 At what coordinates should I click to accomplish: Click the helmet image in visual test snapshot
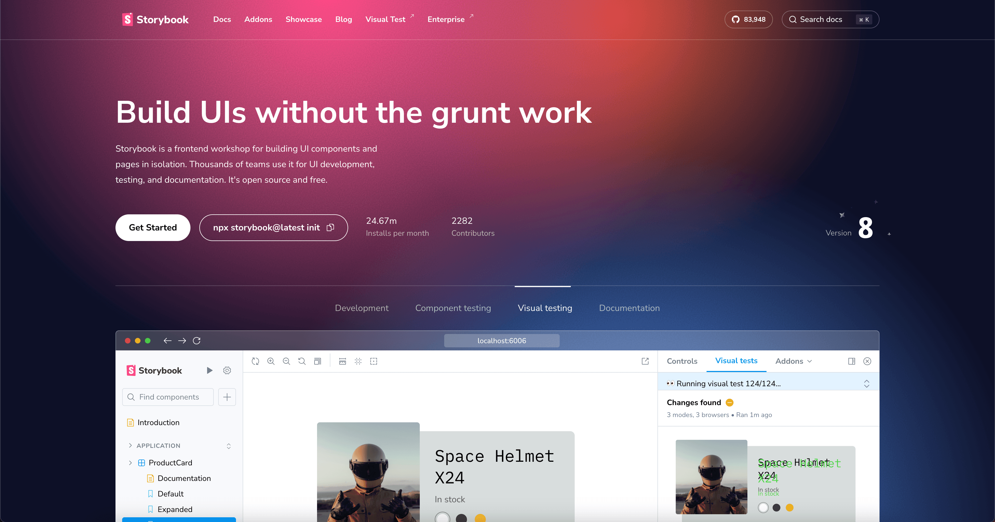[712, 477]
